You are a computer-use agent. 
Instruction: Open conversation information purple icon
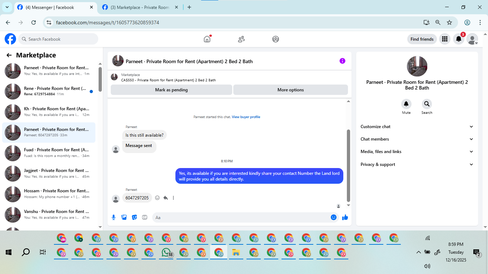point(342,61)
